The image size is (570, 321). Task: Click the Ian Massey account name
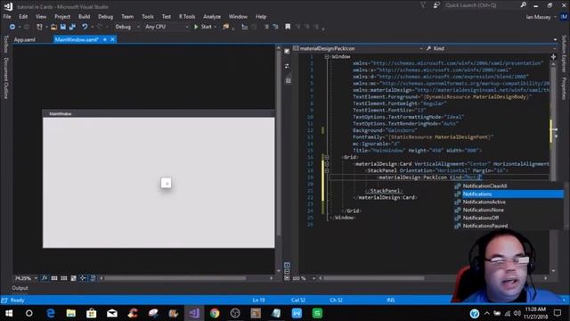[538, 17]
